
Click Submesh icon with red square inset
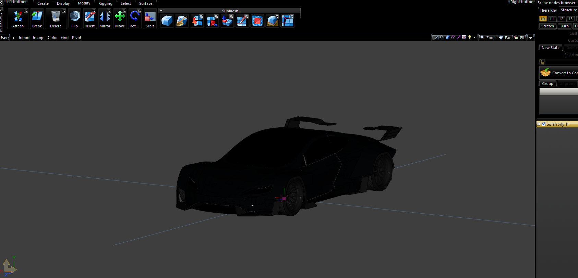(x=257, y=21)
